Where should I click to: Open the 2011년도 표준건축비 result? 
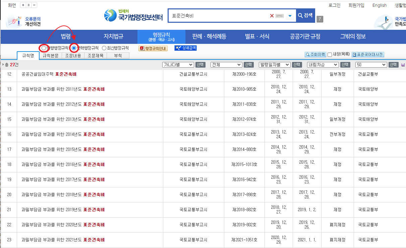[x=63, y=89]
